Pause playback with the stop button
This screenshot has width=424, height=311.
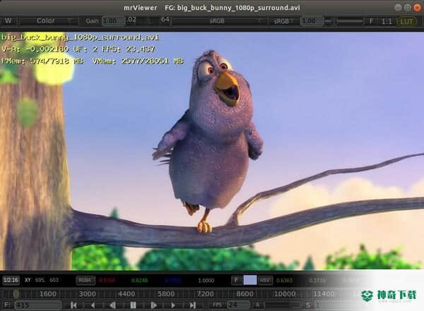(133, 305)
